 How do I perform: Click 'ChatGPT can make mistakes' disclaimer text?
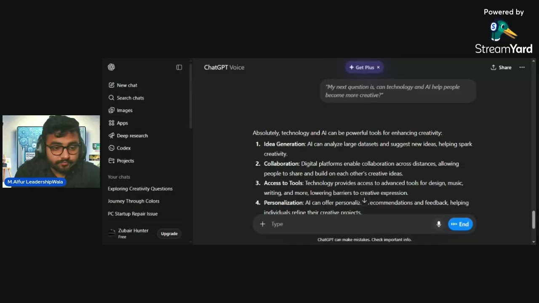[x=364, y=239]
